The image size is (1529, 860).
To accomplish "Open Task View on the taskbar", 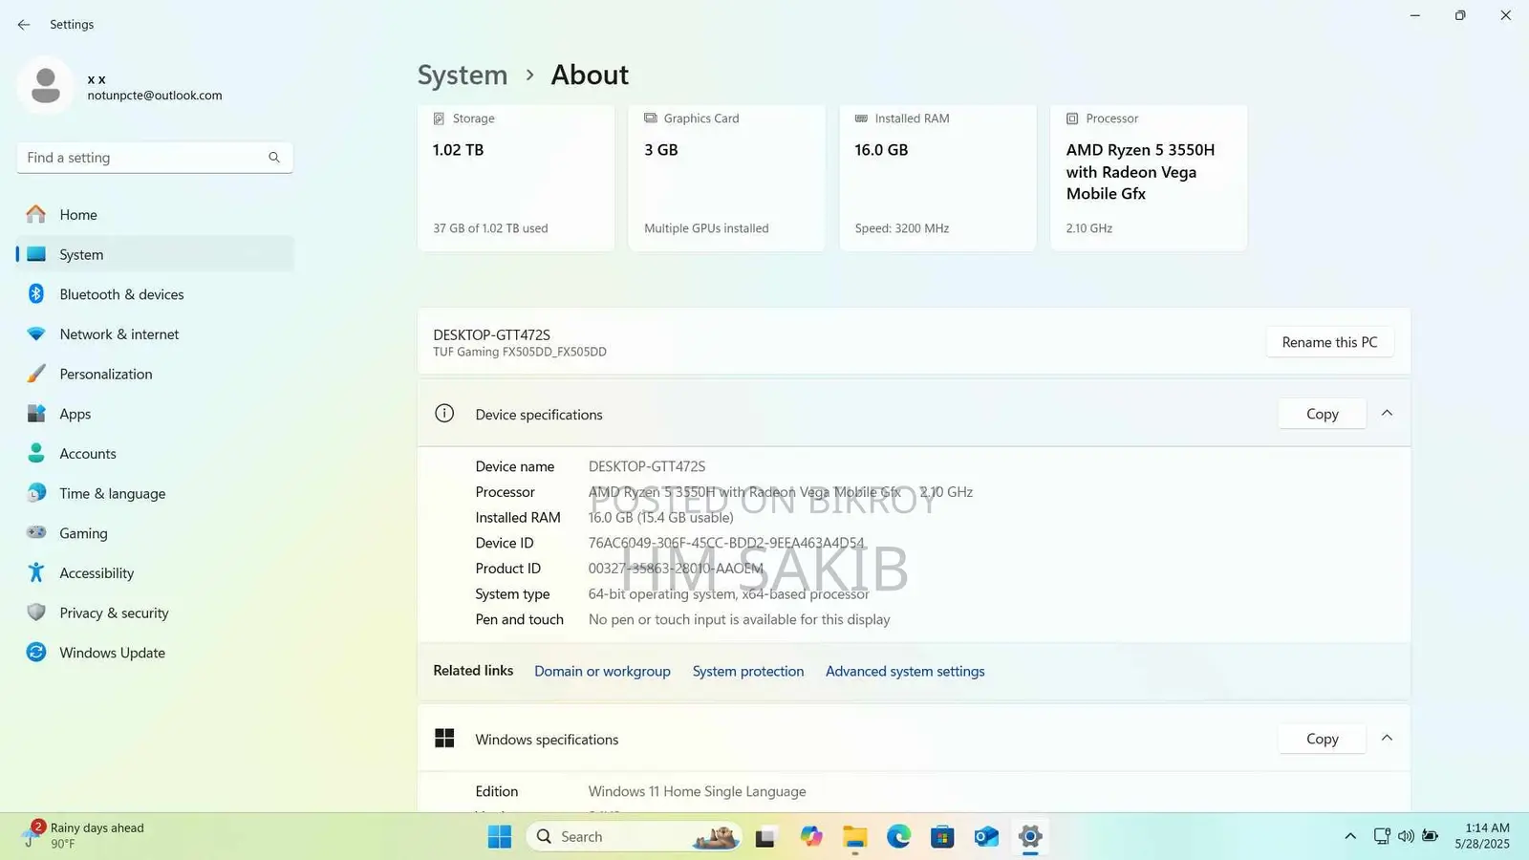I will point(765,837).
